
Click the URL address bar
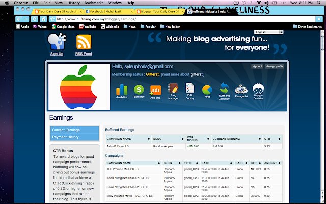click(185, 19)
